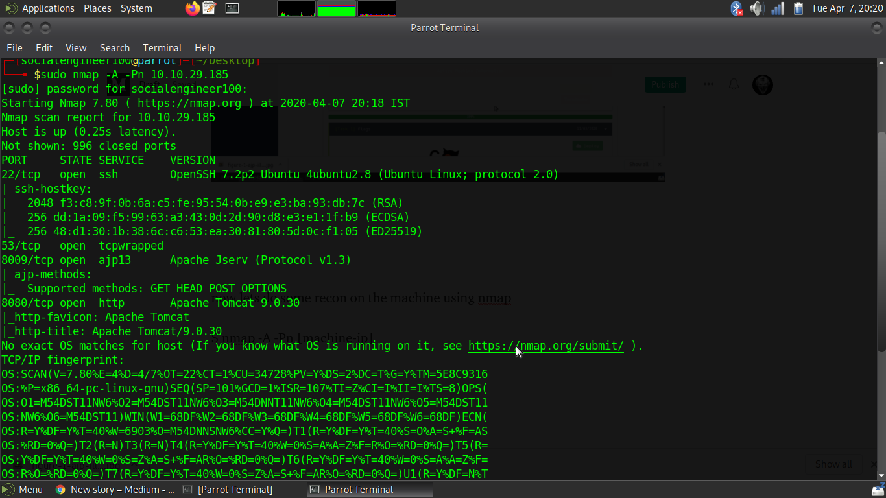The width and height of the screenshot is (886, 498).
Task: Click the 'Parrot Terminal' window title
Action: coord(445,28)
